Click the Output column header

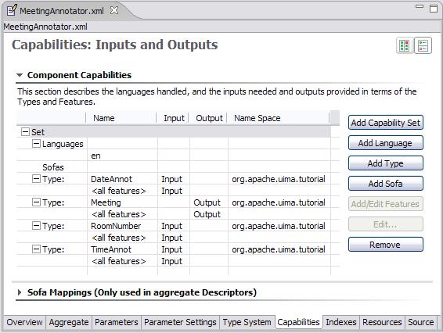(208, 118)
